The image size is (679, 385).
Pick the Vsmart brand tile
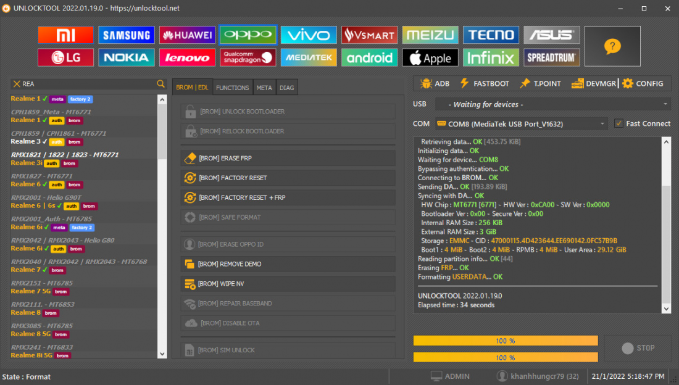click(369, 35)
